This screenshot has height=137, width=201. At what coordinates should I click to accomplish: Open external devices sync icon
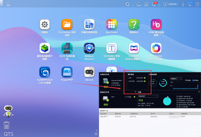click(146, 4)
